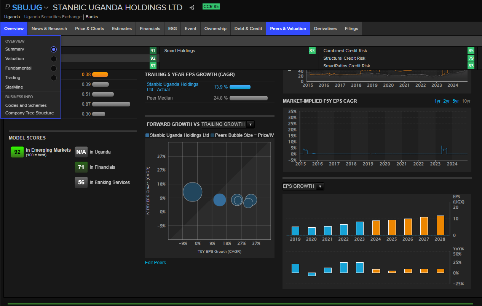Screen dimensions: 482x306
Task: Select the Fundamental radio option
Action: pos(54,68)
